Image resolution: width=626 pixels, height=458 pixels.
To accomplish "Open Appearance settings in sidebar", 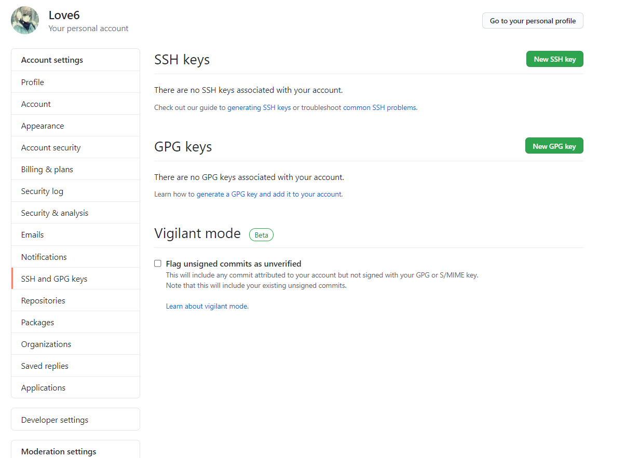I will coord(75,126).
